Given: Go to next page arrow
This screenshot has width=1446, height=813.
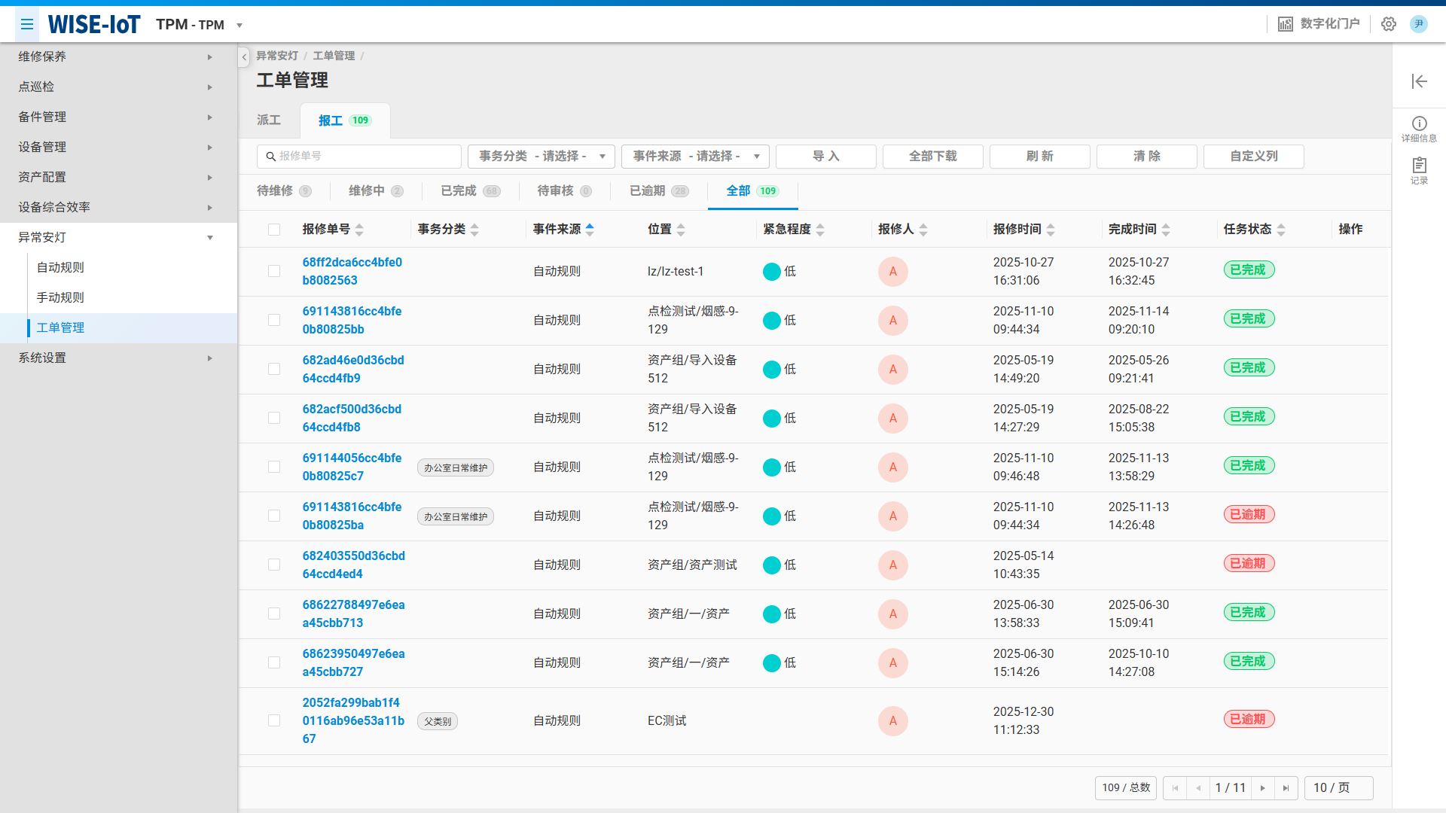Looking at the screenshot, I should [x=1263, y=788].
